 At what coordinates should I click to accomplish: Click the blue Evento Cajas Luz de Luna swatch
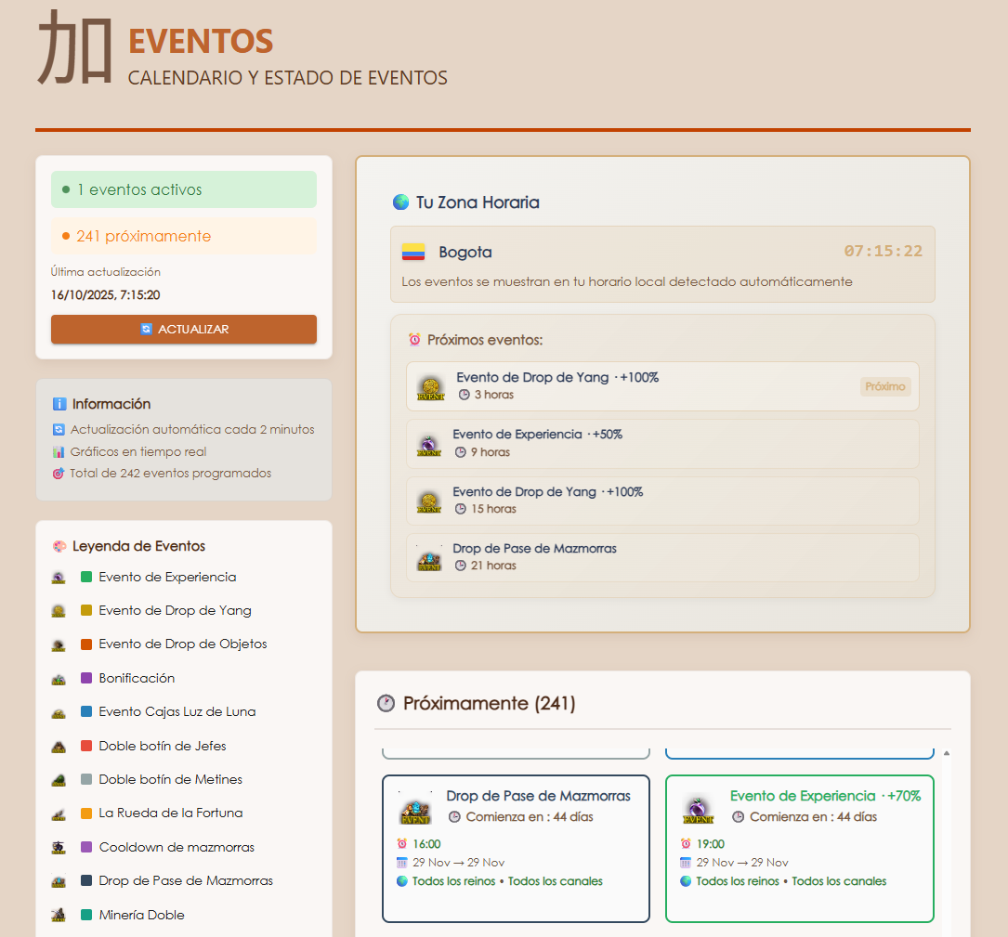pos(86,712)
